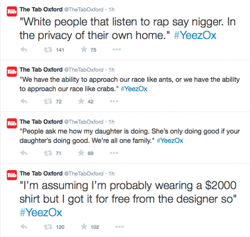
Task: Open more options on $2000 shirt tweet
Action: coord(120,227)
